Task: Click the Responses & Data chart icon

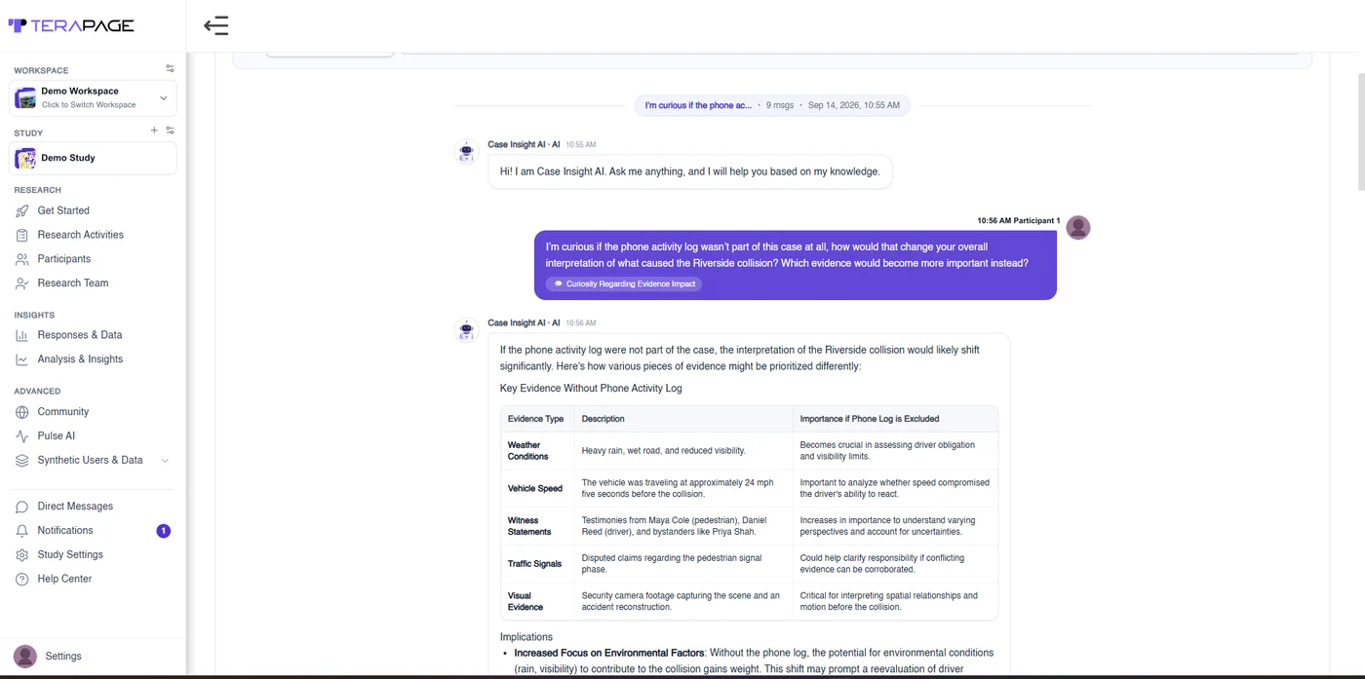Action: point(22,335)
